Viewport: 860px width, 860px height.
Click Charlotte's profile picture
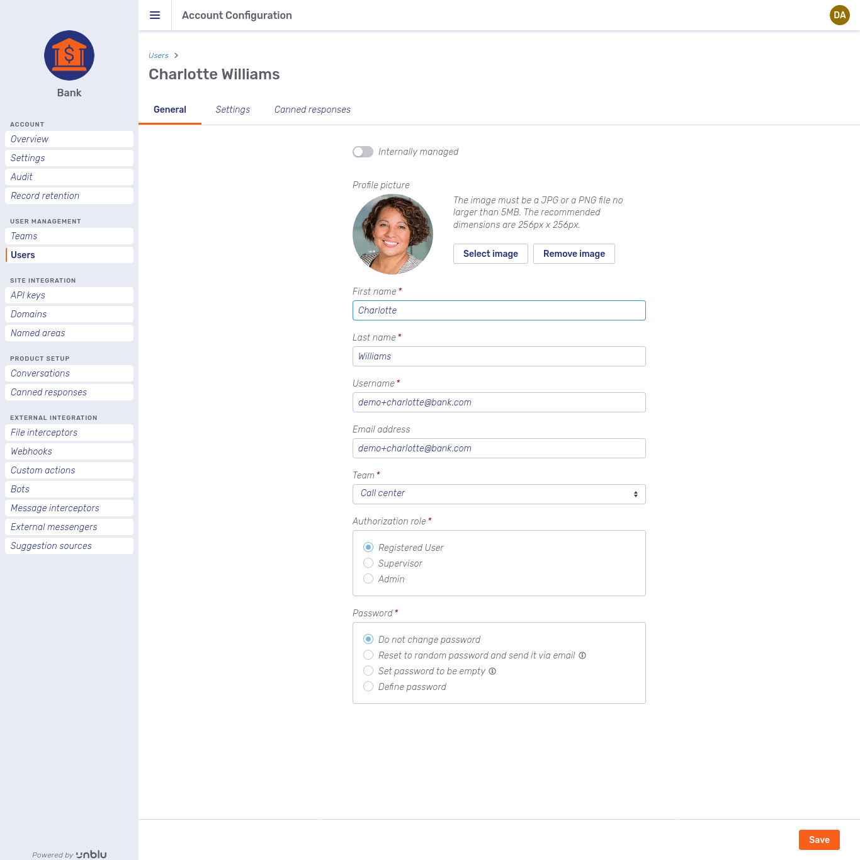393,234
